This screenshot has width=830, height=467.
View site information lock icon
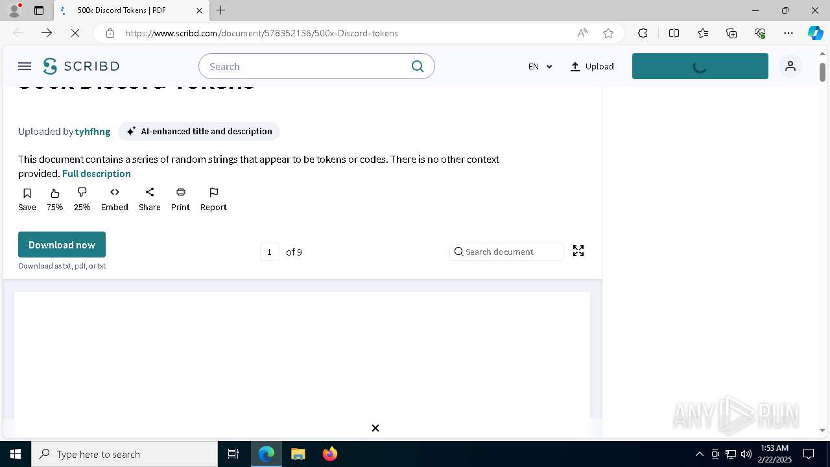point(110,33)
